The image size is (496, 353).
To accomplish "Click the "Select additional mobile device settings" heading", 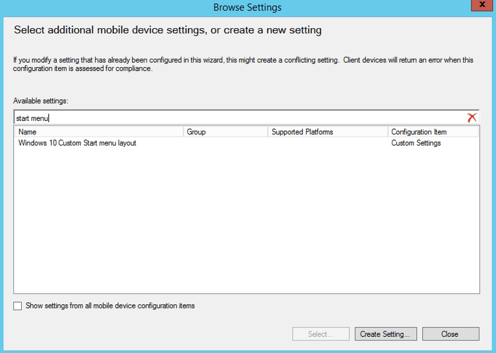I will [x=168, y=30].
